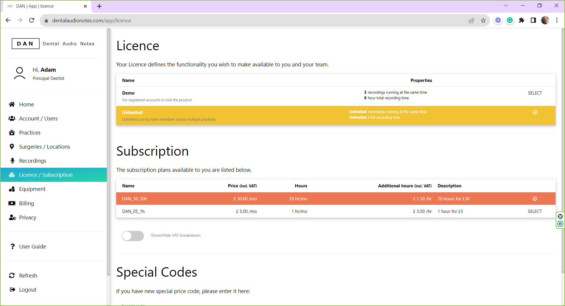Screen dimensions: 565x306
Task: Open the Chrome three-dot menu
Action: pos(557,20)
